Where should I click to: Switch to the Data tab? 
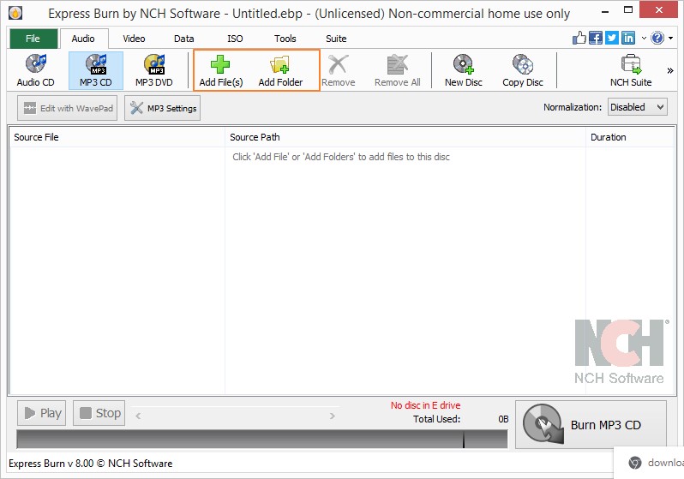184,39
